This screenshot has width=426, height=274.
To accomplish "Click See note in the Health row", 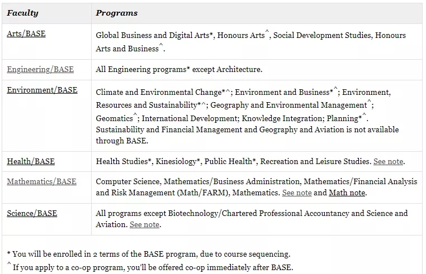I will (x=388, y=161).
